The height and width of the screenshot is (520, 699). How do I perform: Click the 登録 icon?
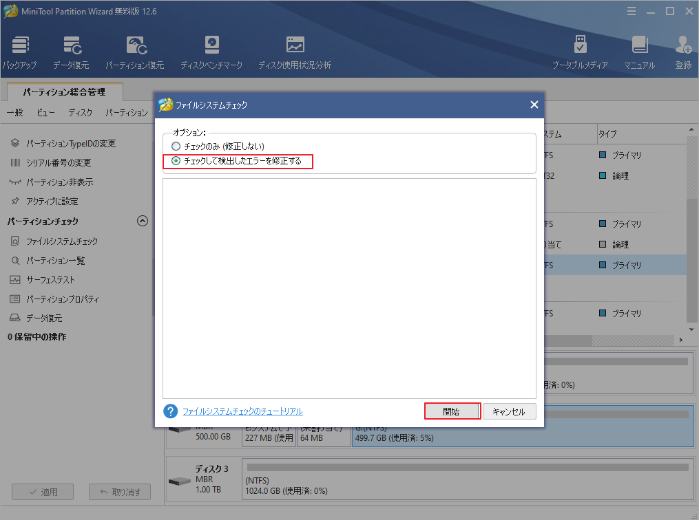pyautogui.click(x=682, y=52)
